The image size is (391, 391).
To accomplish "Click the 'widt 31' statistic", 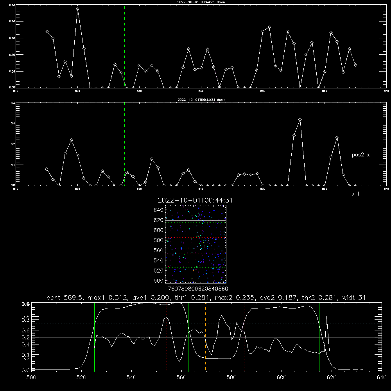I will (x=354, y=298).
